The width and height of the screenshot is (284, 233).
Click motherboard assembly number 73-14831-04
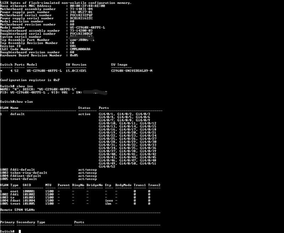[81, 9]
